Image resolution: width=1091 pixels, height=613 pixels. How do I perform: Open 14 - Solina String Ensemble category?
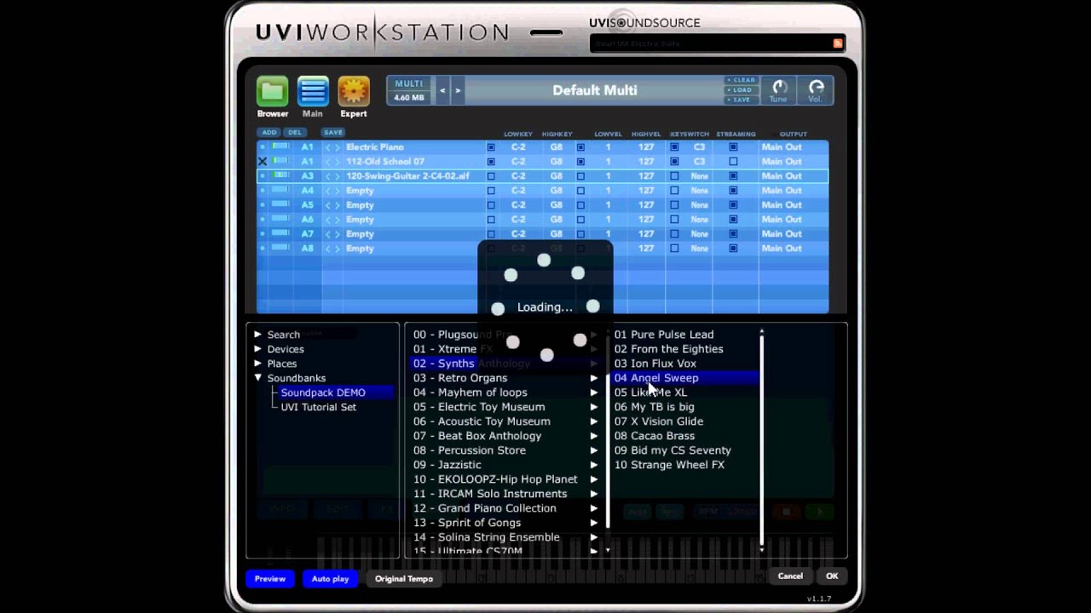click(487, 537)
